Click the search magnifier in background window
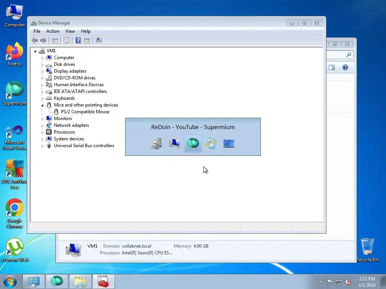Screen dimensions: 386x289 [349, 55]
